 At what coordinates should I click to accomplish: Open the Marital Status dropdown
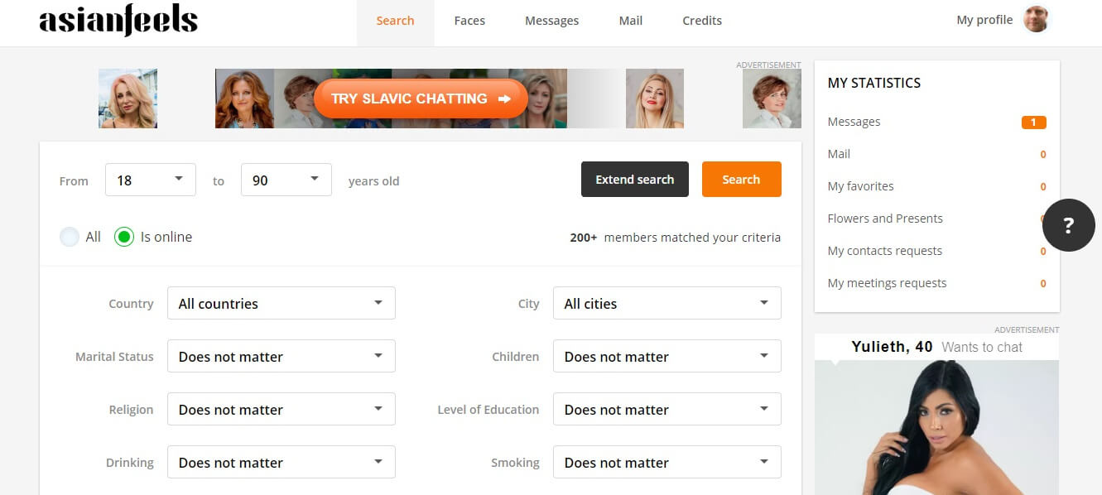(x=282, y=356)
